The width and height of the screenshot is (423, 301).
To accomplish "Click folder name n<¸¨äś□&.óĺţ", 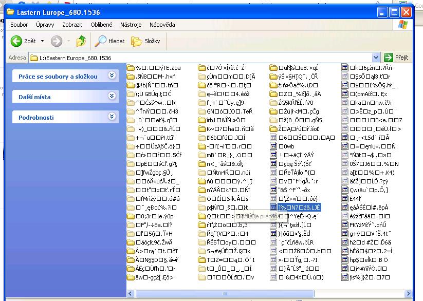I will tap(225, 164).
